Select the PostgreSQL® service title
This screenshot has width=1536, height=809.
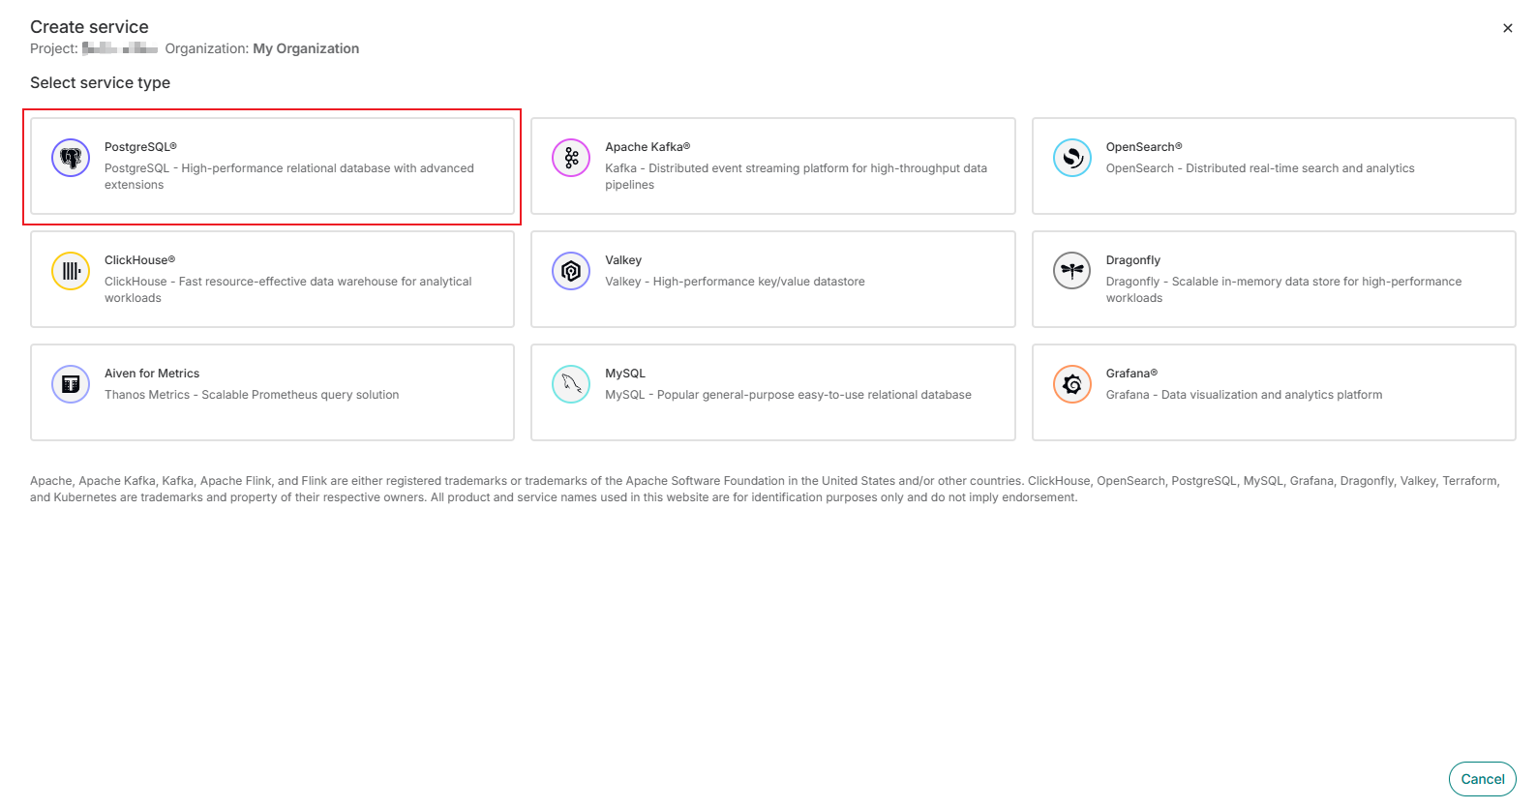click(x=140, y=147)
